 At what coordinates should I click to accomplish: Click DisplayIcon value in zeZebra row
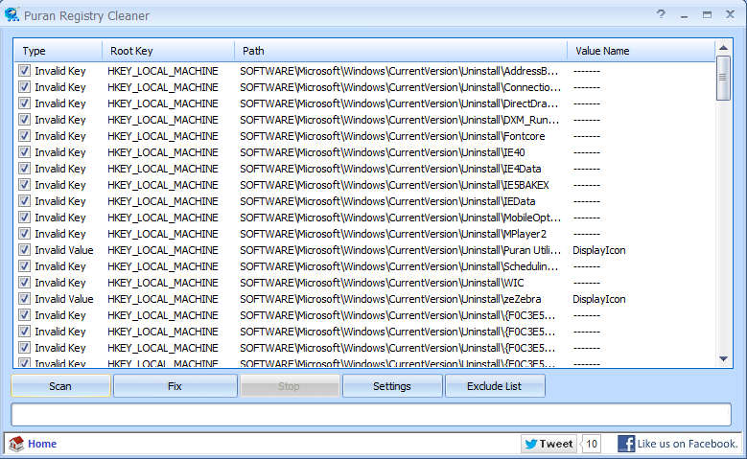coord(598,299)
